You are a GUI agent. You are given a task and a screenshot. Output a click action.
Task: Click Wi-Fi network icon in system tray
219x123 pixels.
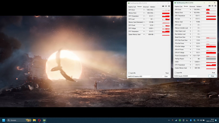pyautogui.click(x=198, y=120)
